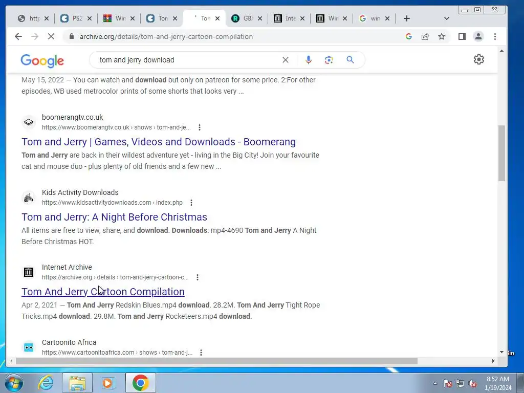Expand the tab search dropdown arrow
Screen dimensions: 524x393
446,18
